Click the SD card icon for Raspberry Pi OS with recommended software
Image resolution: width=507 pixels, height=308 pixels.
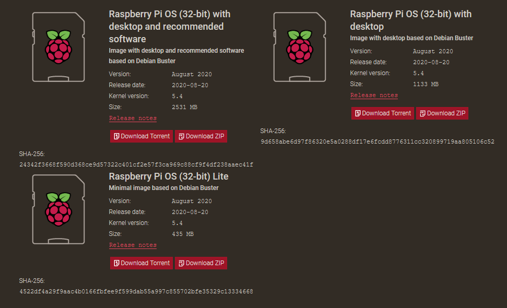pos(58,47)
